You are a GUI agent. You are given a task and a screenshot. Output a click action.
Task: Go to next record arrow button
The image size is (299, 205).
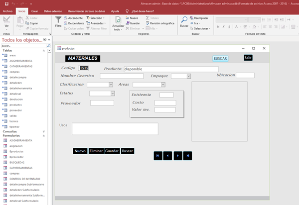click(178, 156)
